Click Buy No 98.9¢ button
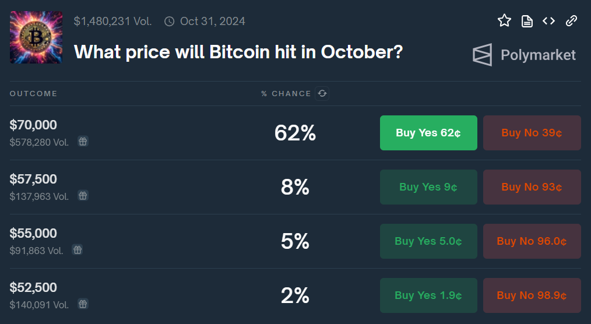The image size is (591, 324). click(532, 295)
